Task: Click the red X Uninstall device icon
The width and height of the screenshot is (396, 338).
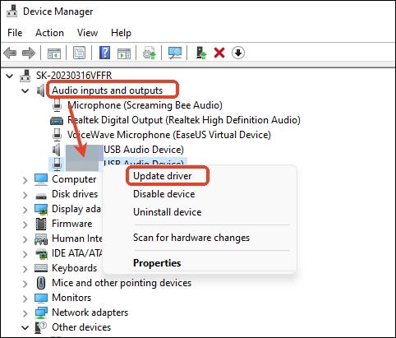Action: point(219,53)
